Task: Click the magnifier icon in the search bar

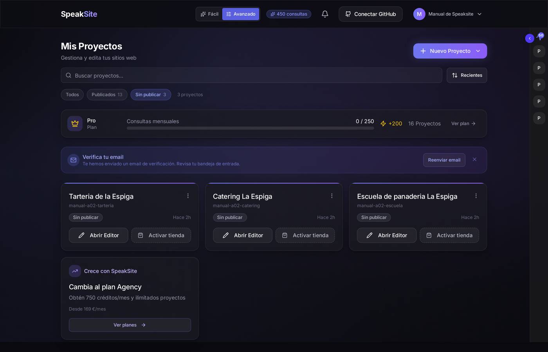Action: 68,75
